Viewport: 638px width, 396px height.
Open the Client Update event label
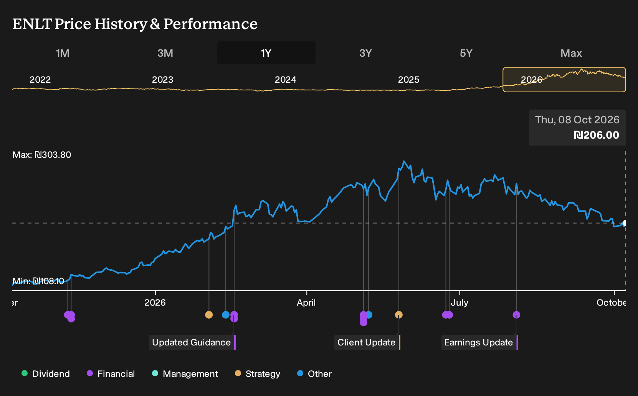pyautogui.click(x=367, y=342)
